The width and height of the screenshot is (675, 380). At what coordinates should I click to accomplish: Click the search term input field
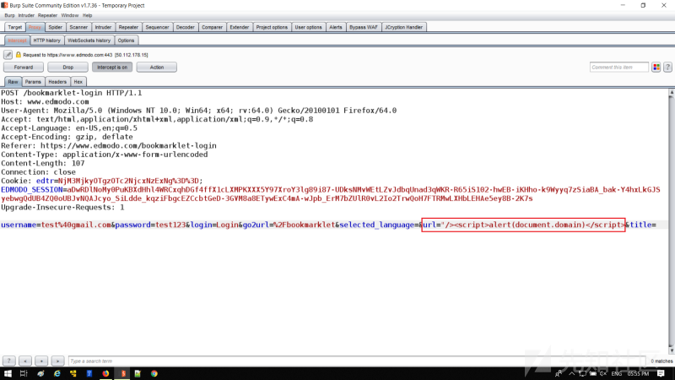tap(357, 361)
